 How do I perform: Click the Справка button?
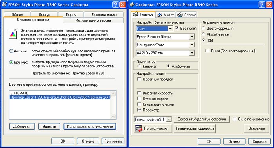(x=259, y=141)
